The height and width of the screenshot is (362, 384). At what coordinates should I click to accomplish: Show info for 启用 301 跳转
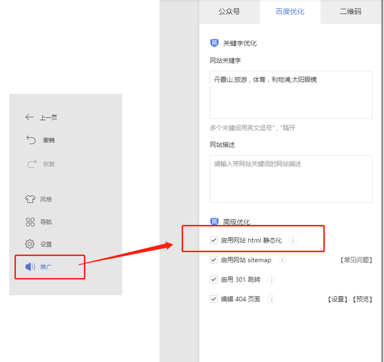pyautogui.click(x=271, y=279)
